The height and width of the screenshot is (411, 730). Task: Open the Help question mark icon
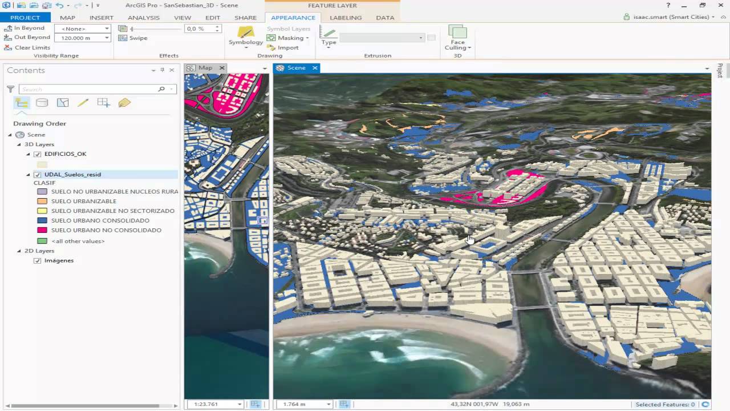[x=668, y=5]
